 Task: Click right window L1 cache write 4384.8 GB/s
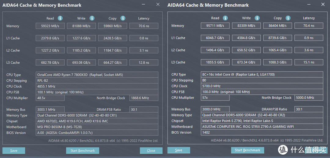(246, 38)
